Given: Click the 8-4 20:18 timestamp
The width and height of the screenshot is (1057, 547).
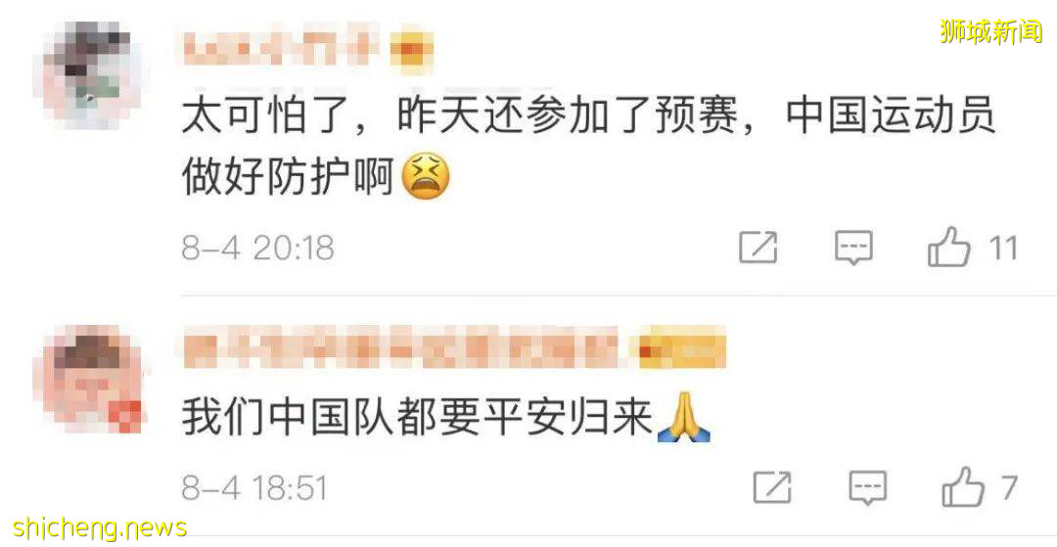Looking at the screenshot, I should (x=258, y=248).
